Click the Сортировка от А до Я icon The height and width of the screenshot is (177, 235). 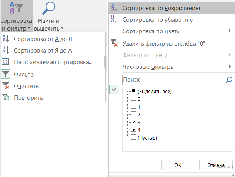(x=6, y=39)
